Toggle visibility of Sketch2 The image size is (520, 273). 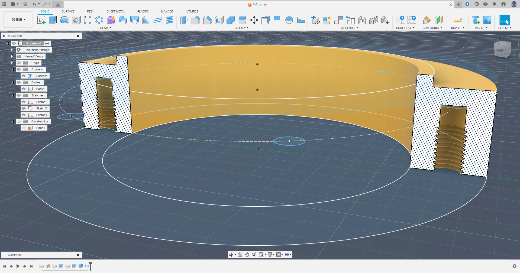(24, 108)
